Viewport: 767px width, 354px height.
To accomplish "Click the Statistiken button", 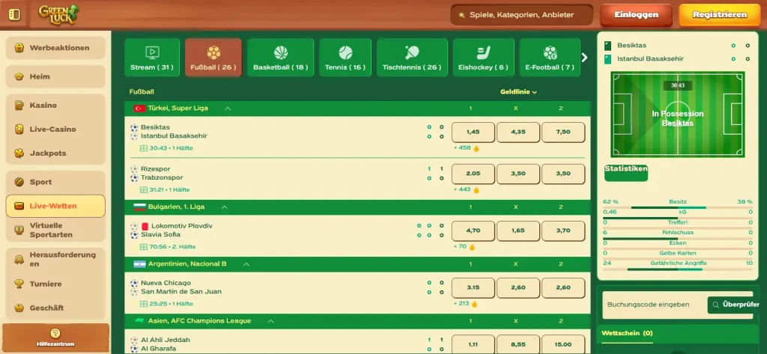I will click(x=626, y=173).
